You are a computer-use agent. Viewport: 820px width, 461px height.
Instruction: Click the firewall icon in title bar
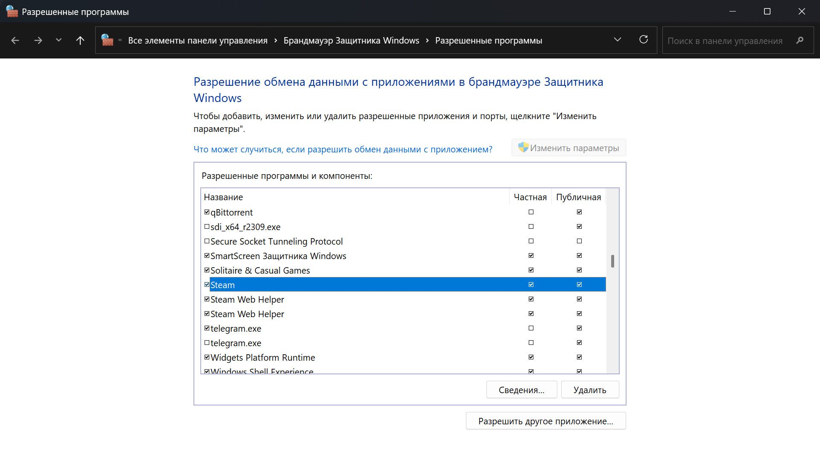click(x=12, y=12)
